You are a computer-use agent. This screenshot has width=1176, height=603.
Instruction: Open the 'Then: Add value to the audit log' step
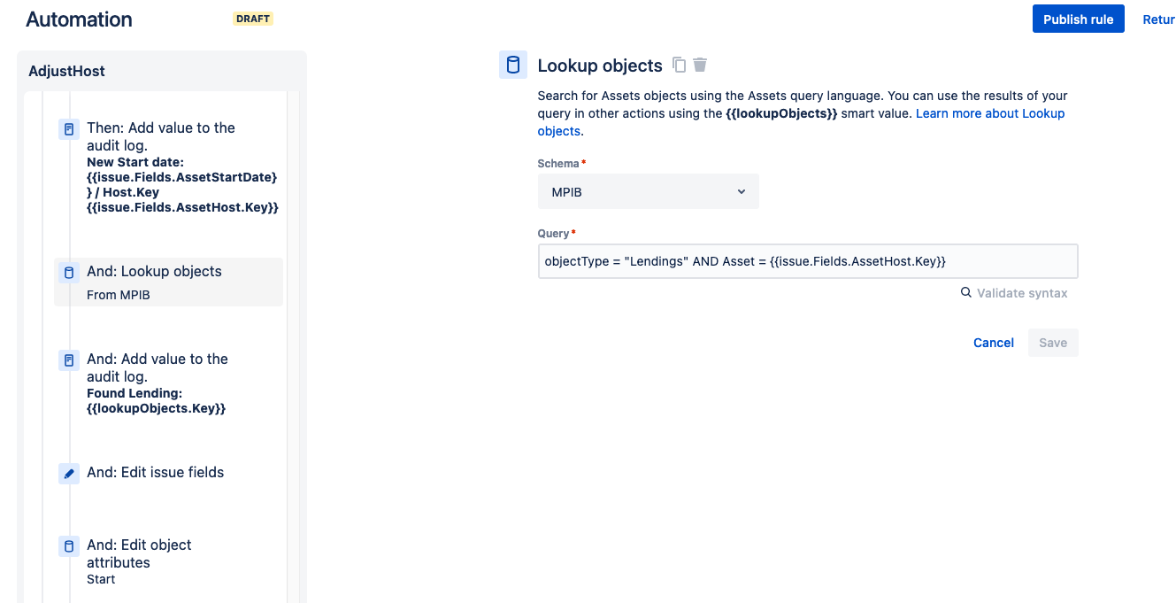coord(168,167)
